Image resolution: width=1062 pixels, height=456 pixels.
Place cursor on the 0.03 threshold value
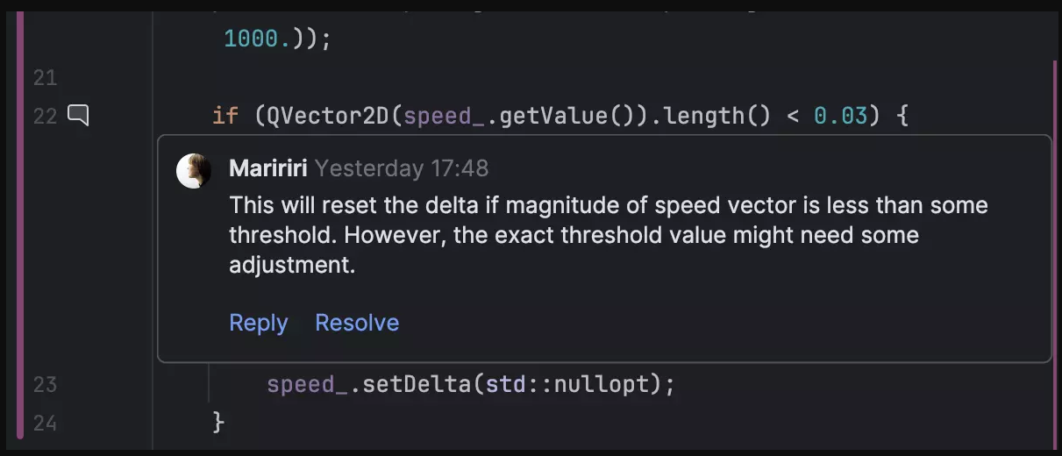point(840,116)
